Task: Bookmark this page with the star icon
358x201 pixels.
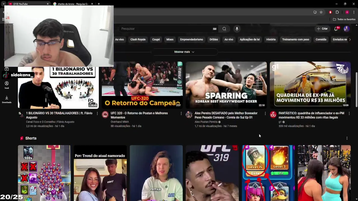Action: (321, 12)
